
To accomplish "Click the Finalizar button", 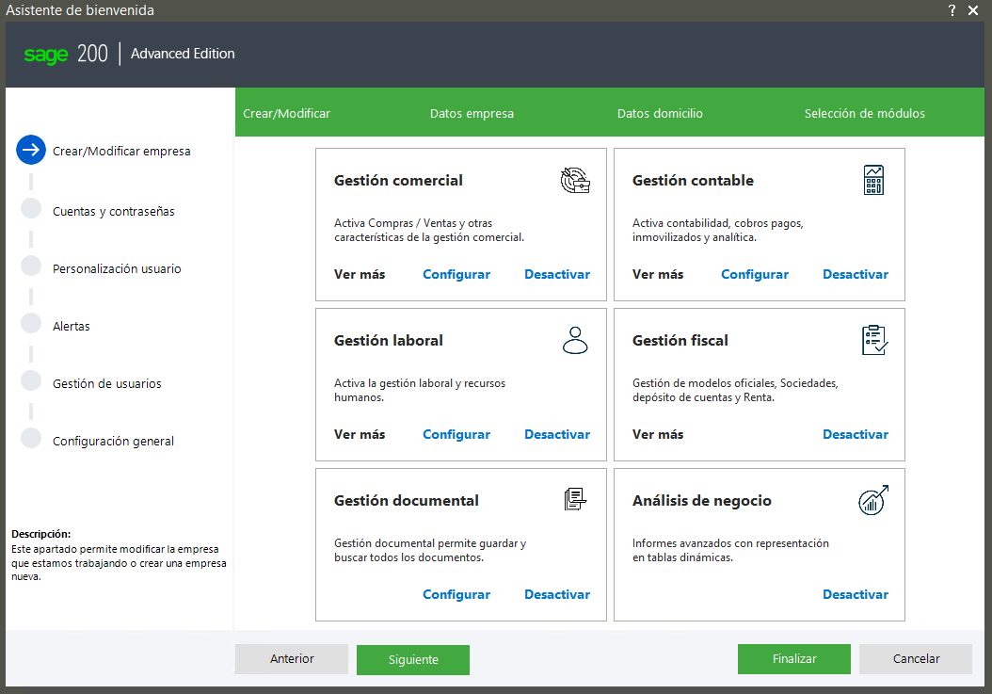I will [x=794, y=659].
